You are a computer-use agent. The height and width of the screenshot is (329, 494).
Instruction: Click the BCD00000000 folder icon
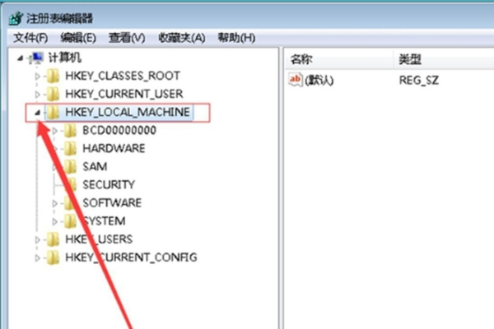71,130
